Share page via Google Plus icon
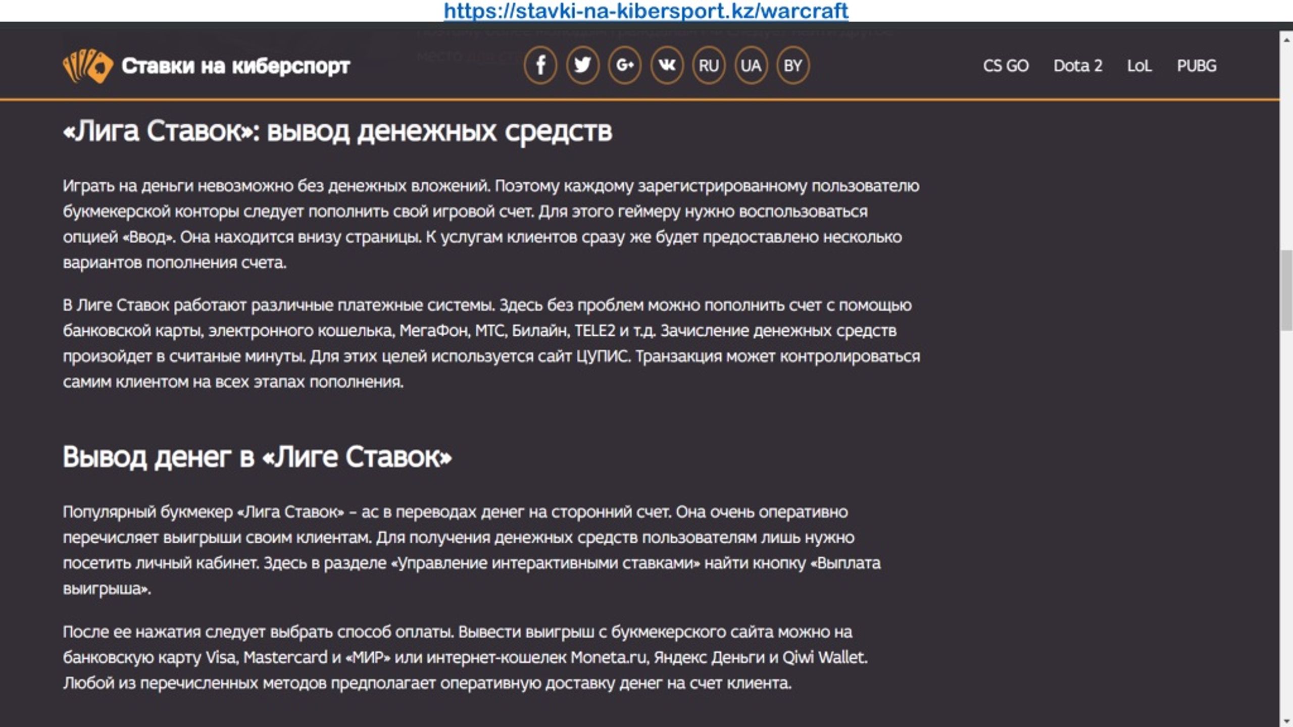This screenshot has height=727, width=1293. pos(625,66)
